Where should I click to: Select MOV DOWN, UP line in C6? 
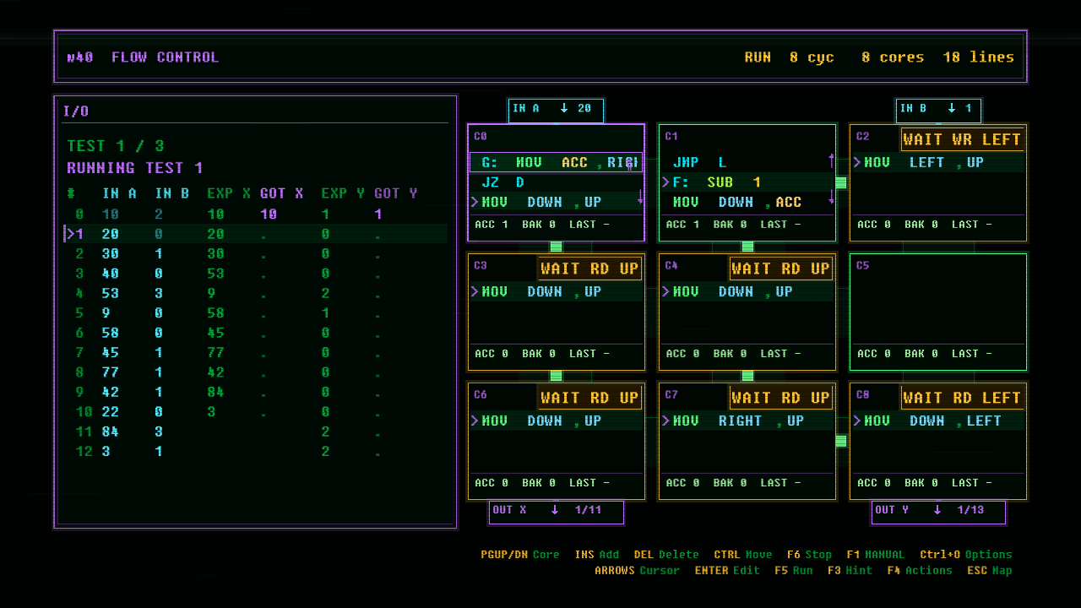pyautogui.click(x=556, y=421)
